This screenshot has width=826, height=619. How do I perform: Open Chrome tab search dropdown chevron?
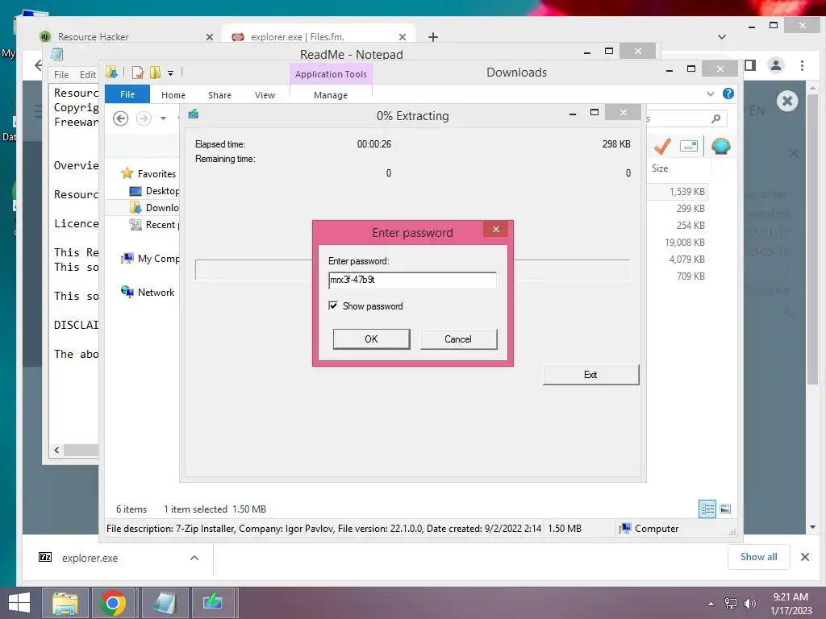(722, 37)
